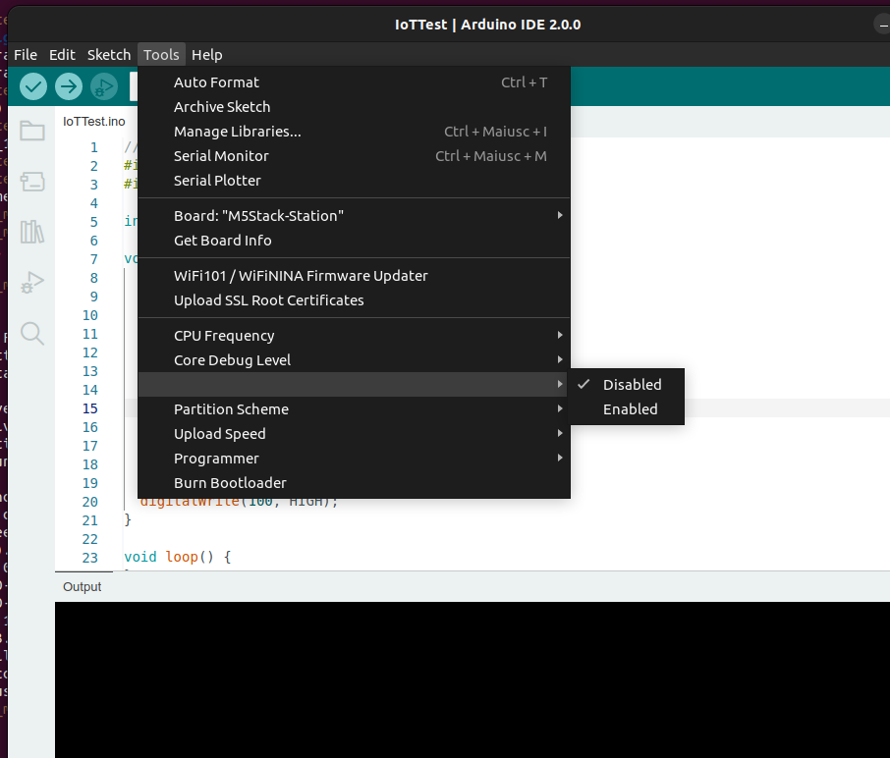Image resolution: width=890 pixels, height=758 pixels.
Task: Expand the Upload Speed submenu
Action: pos(355,434)
